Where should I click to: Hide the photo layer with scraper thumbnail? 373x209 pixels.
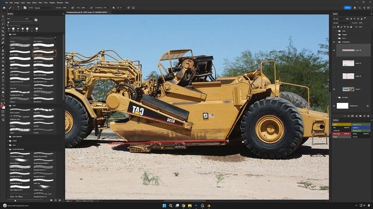coord(334,89)
